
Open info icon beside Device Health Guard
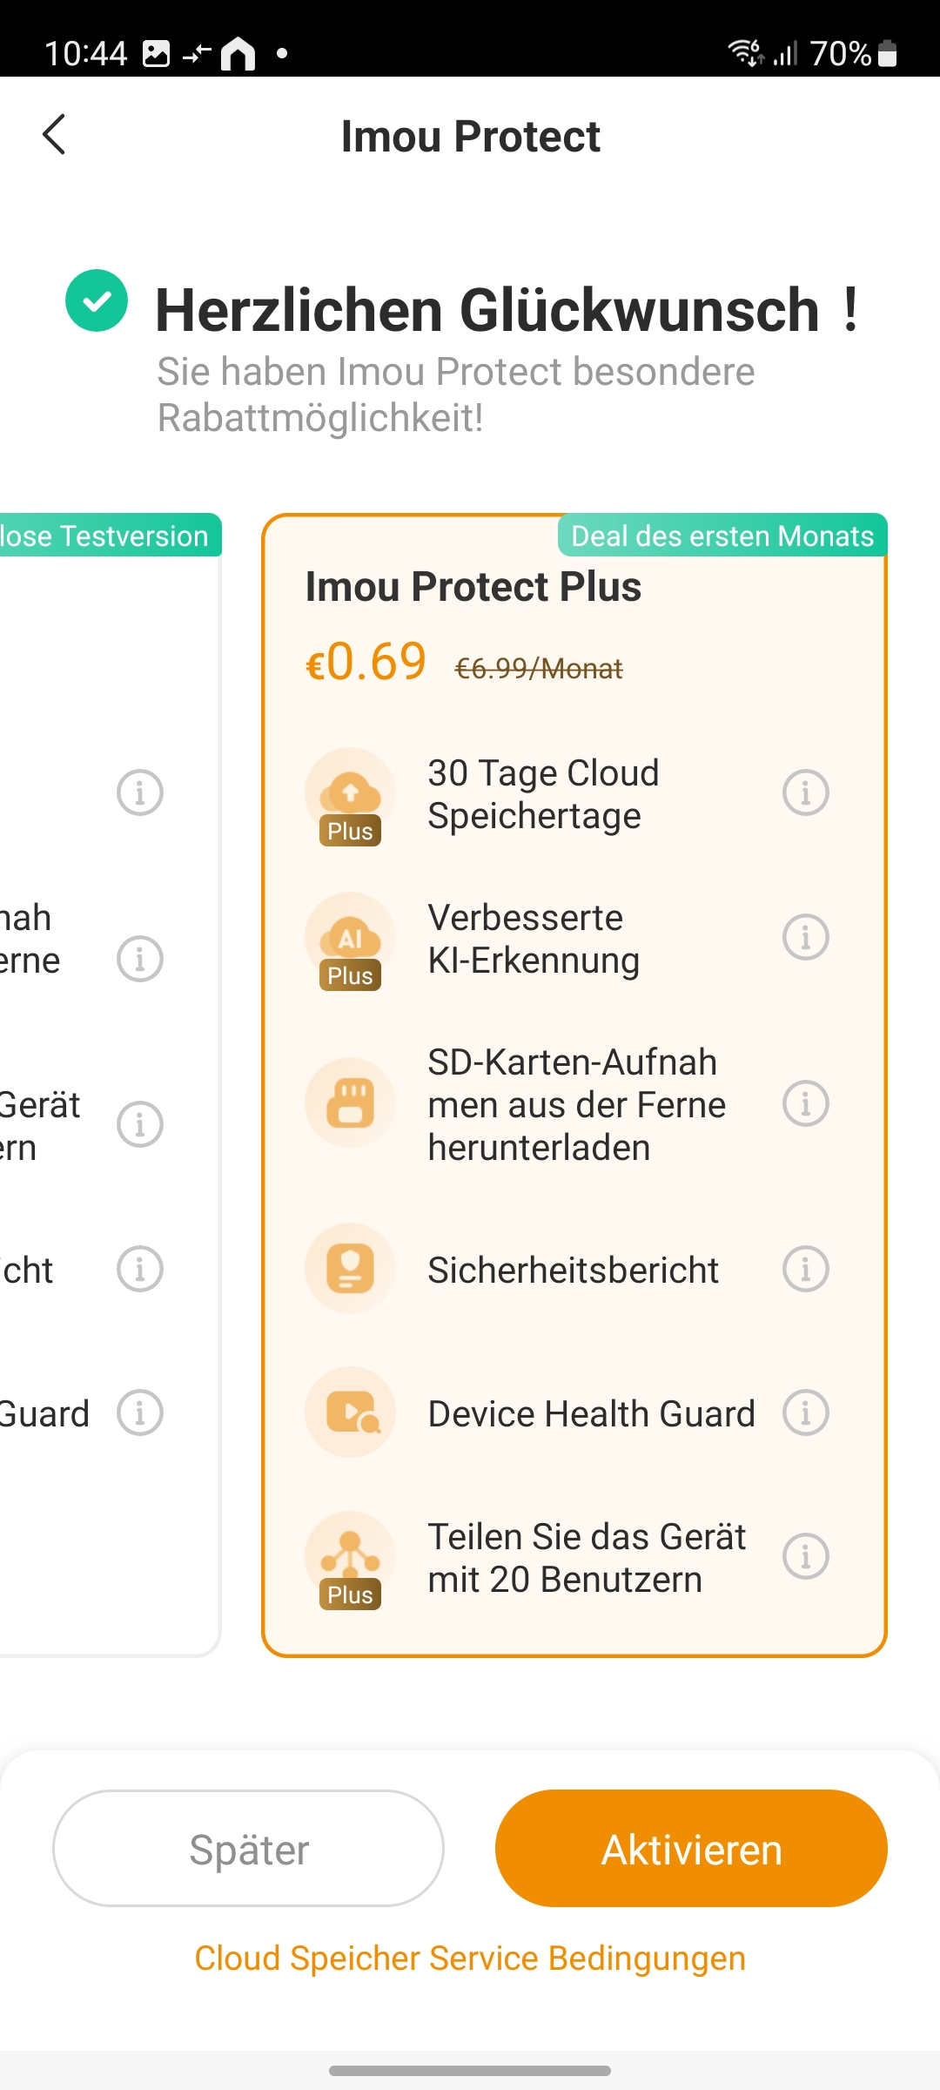pos(805,1412)
